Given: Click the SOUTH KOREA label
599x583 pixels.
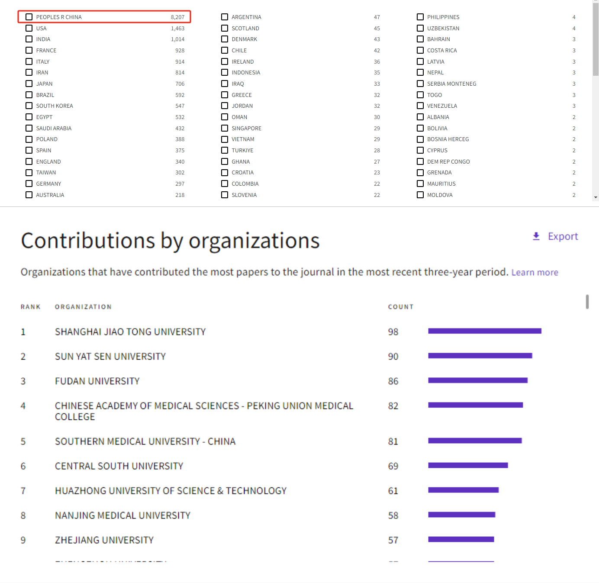Looking at the screenshot, I should click(x=55, y=106).
